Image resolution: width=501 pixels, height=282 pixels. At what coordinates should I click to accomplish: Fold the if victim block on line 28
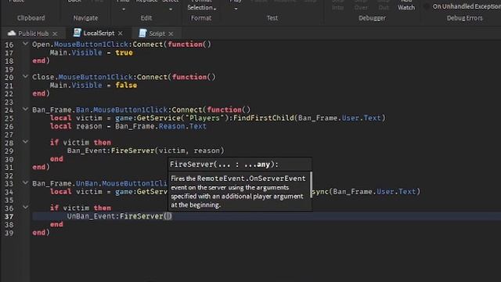tap(25, 142)
